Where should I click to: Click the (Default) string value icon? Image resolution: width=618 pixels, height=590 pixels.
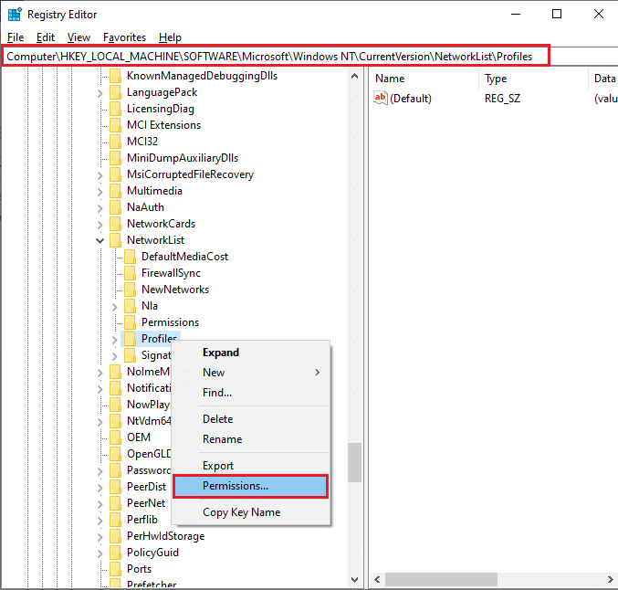(381, 98)
